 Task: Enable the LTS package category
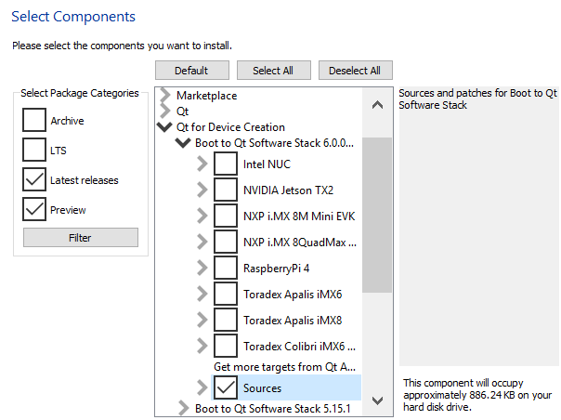(34, 151)
